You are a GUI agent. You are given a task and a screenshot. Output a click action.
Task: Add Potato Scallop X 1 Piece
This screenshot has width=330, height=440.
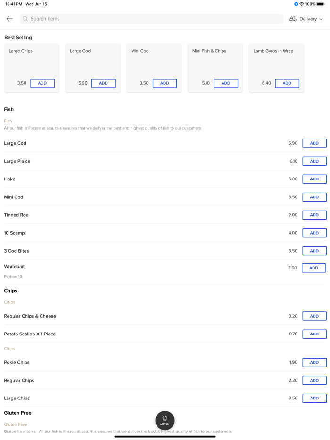coord(314,334)
